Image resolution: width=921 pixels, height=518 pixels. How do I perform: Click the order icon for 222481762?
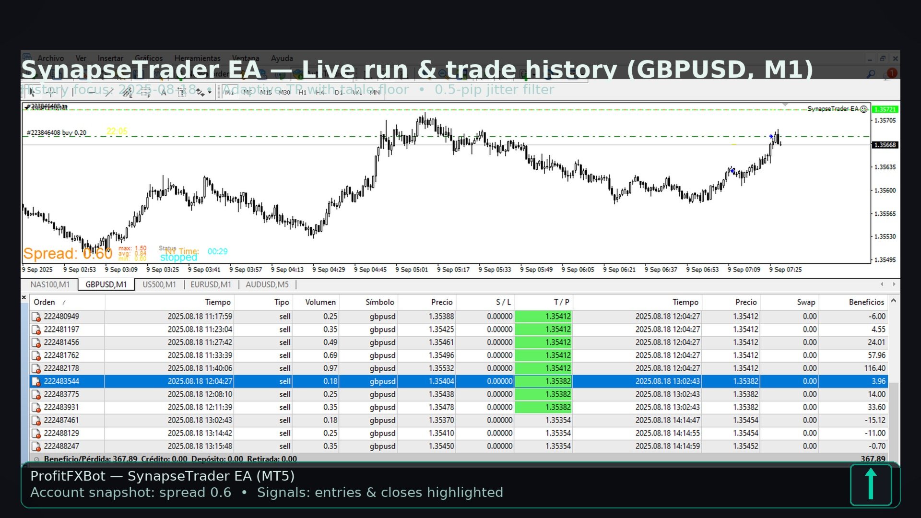coord(36,355)
